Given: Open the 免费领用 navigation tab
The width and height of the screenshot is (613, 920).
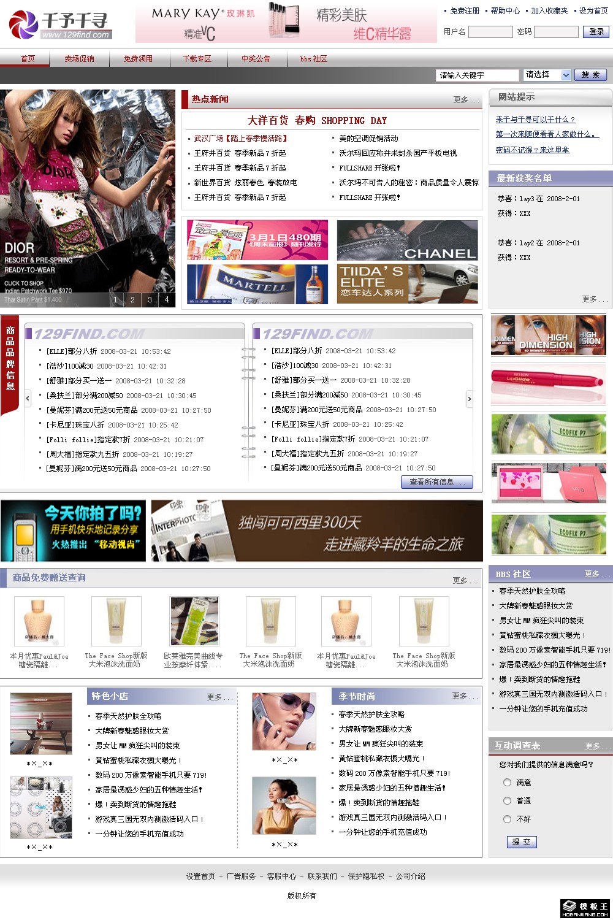Looking at the screenshot, I should coord(138,59).
